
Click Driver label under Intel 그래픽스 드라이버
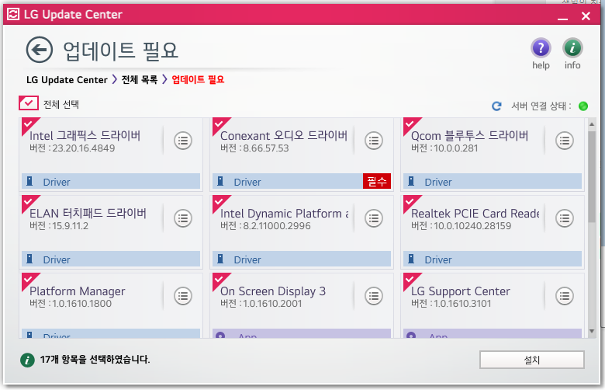tap(57, 183)
